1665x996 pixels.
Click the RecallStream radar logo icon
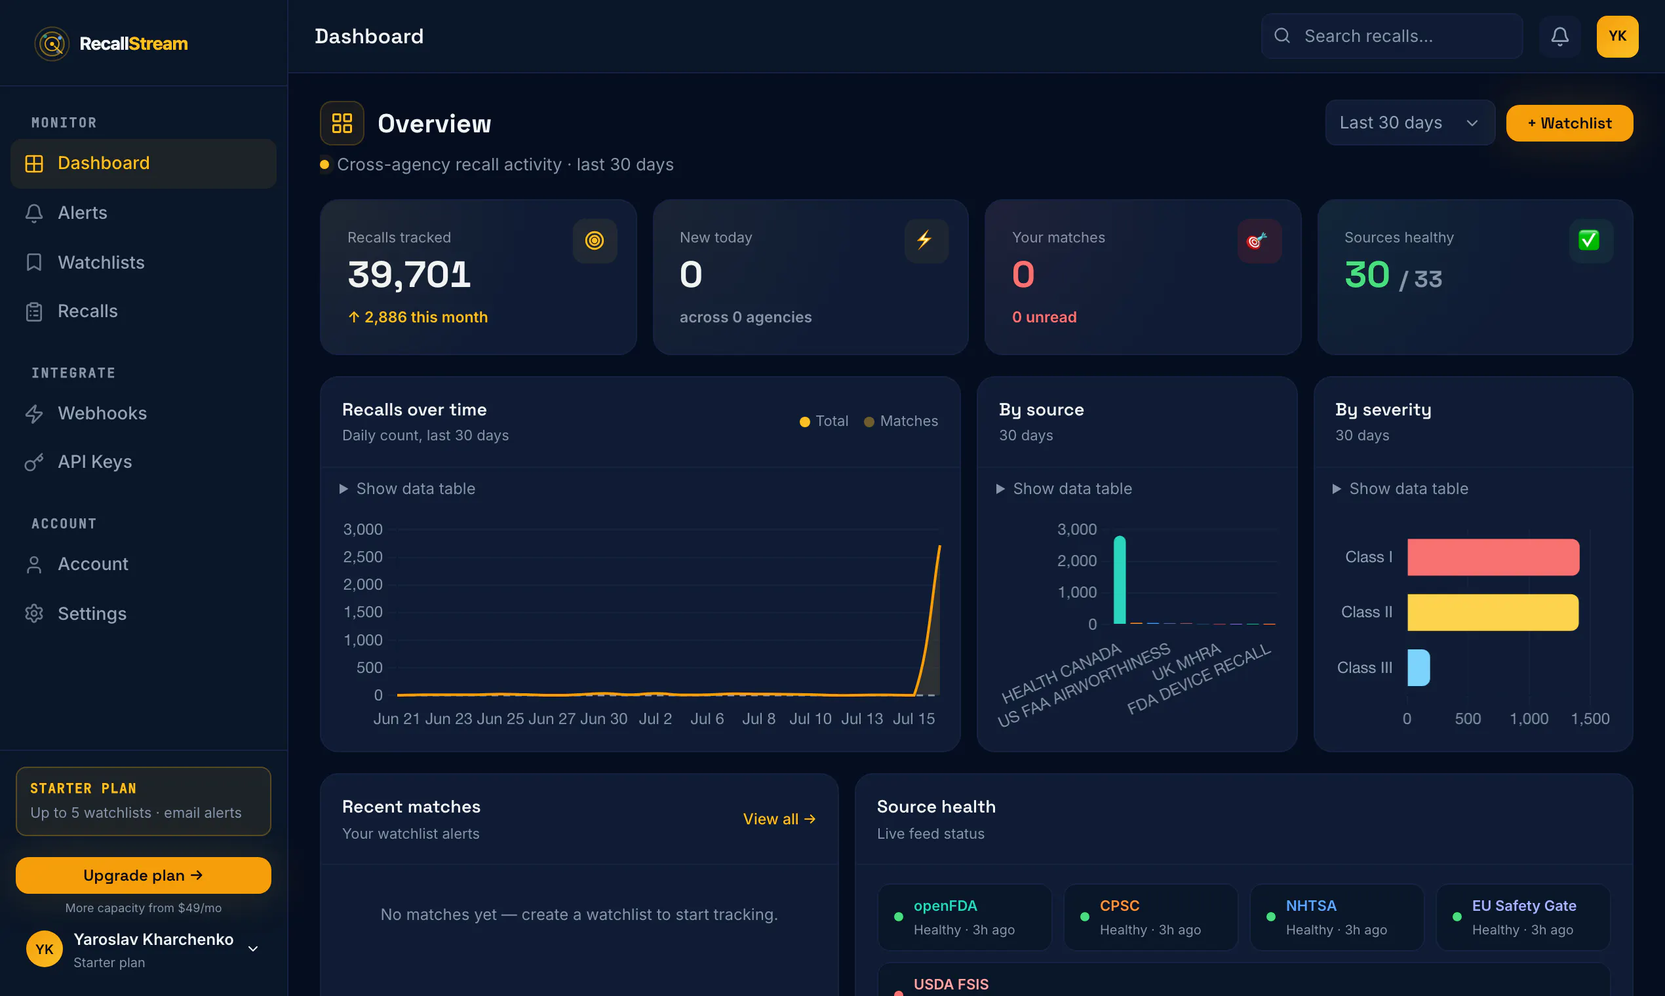click(x=52, y=44)
